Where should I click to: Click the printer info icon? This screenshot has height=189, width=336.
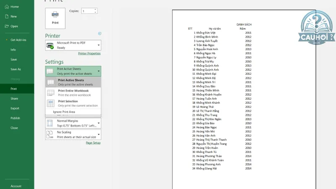point(100,34)
